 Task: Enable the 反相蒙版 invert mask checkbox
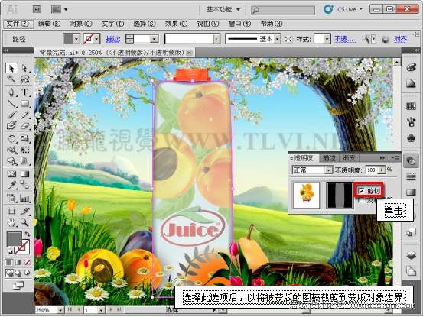point(362,200)
